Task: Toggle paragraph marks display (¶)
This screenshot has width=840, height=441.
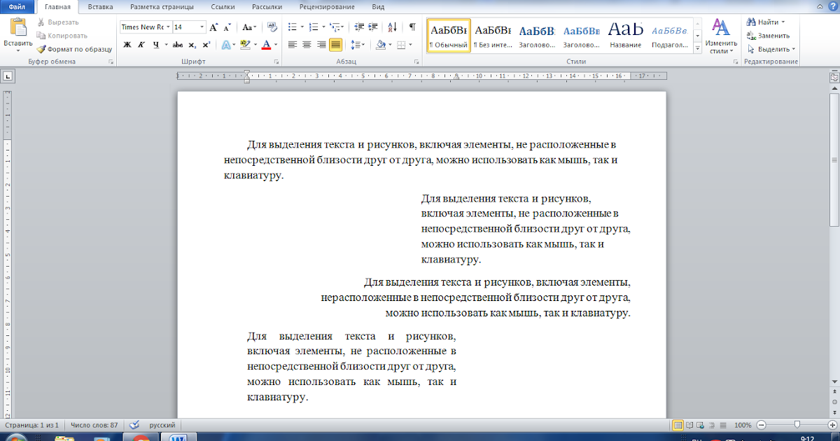Action: [x=412, y=27]
